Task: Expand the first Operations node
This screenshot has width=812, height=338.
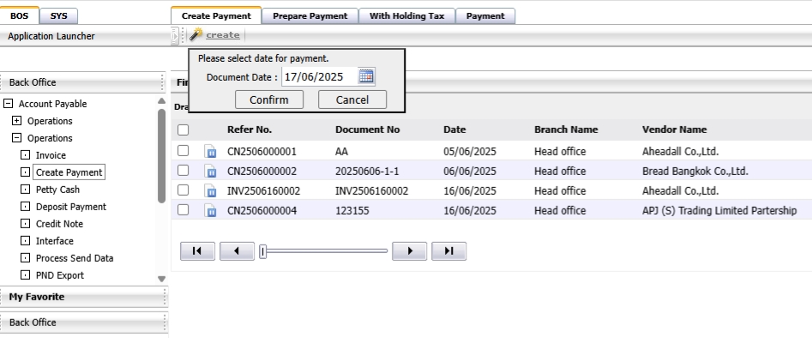Action: pos(16,121)
